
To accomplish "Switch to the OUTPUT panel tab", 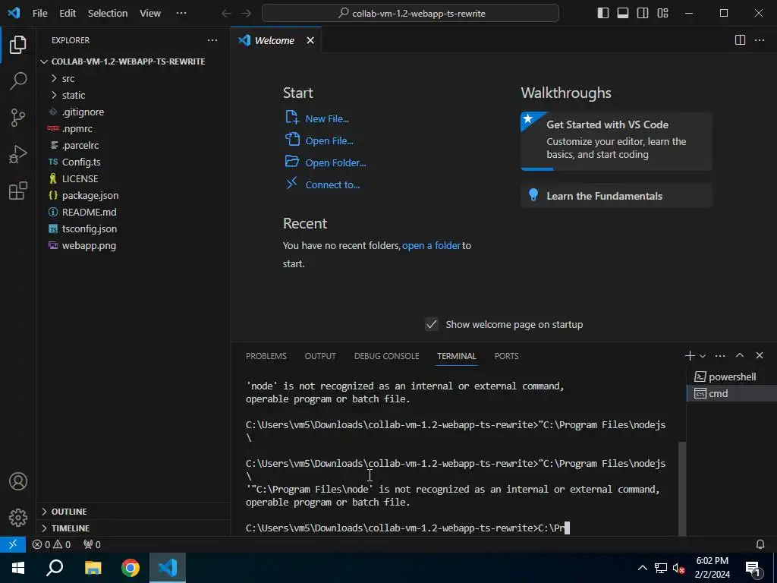I will (x=320, y=356).
